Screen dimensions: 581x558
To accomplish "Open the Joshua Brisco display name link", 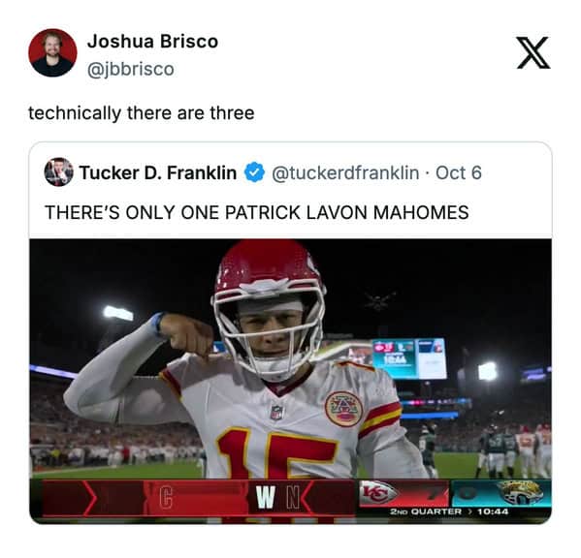I will pyautogui.click(x=152, y=42).
